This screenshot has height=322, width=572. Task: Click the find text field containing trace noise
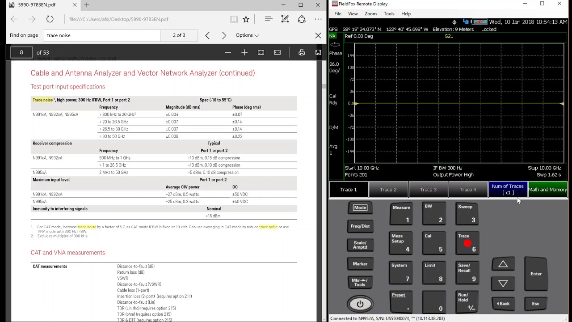coord(102,35)
